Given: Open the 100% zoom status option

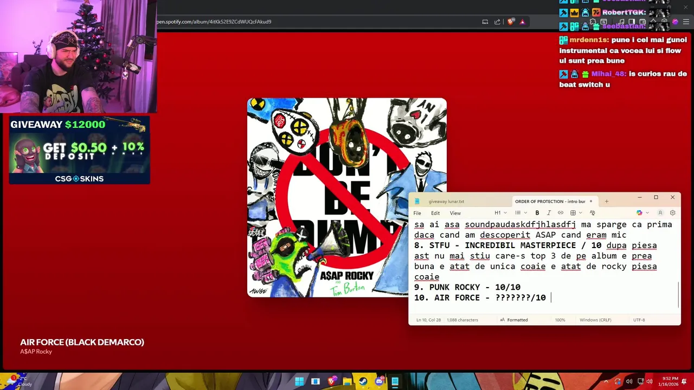Looking at the screenshot, I should (560, 320).
